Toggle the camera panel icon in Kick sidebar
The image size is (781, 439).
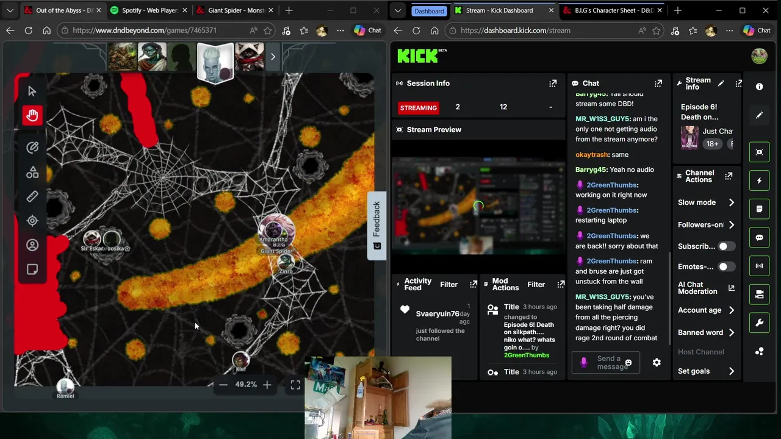click(759, 294)
